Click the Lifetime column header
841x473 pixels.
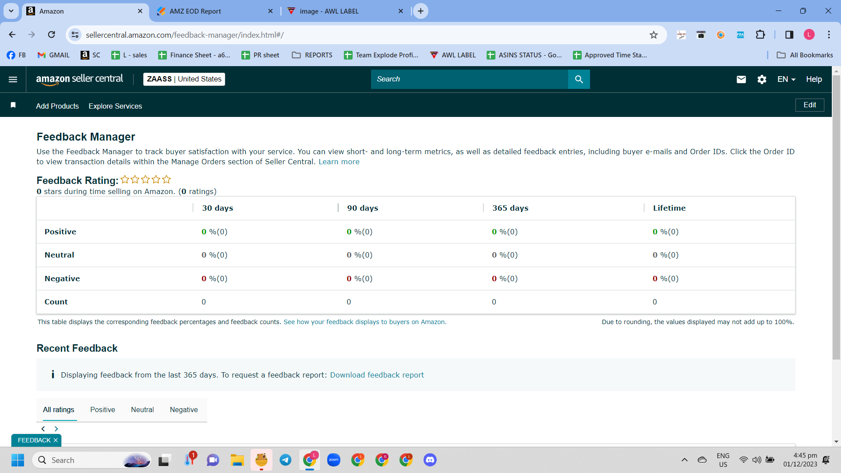click(x=669, y=208)
